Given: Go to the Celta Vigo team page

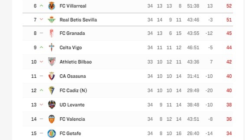Looking at the screenshot, I should [x=71, y=48].
